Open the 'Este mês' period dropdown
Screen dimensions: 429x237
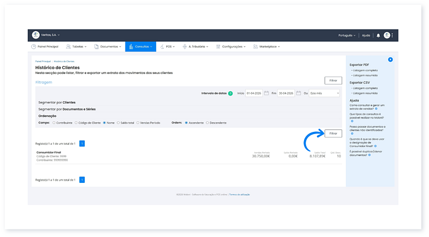[324, 93]
